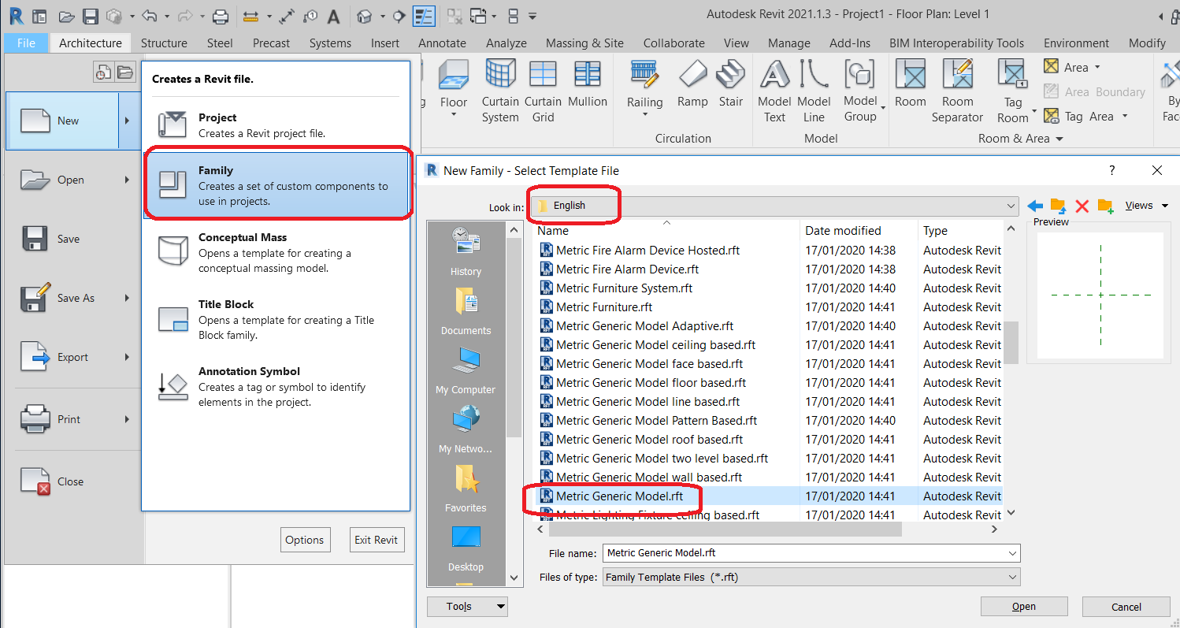This screenshot has width=1180, height=628.
Task: Save using the floppy disk toolbar icon
Action: [x=90, y=15]
